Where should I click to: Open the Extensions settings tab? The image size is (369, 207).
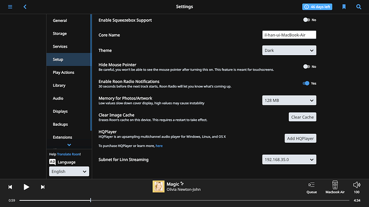click(68, 137)
